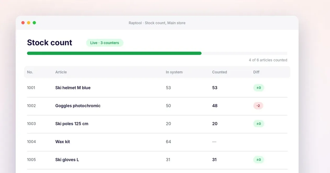330x173 pixels.
Task: Click in-system value 20 for Ski poles
Action: [x=168, y=124]
